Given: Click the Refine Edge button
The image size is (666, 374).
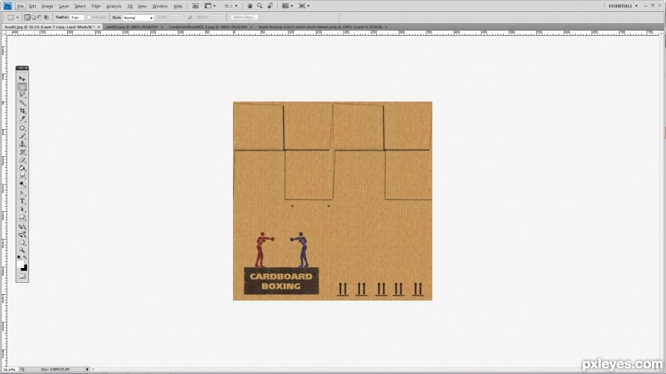Looking at the screenshot, I should pyautogui.click(x=244, y=17).
